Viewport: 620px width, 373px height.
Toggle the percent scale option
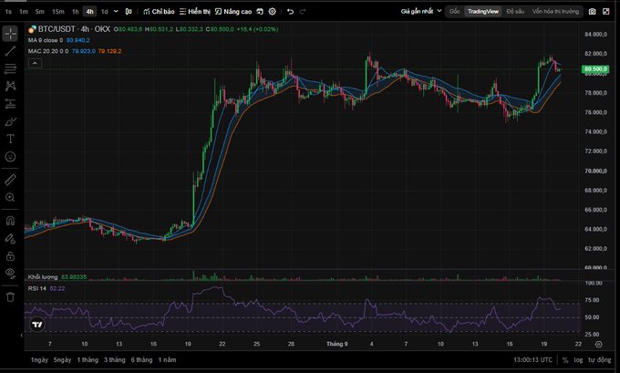[x=565, y=359]
